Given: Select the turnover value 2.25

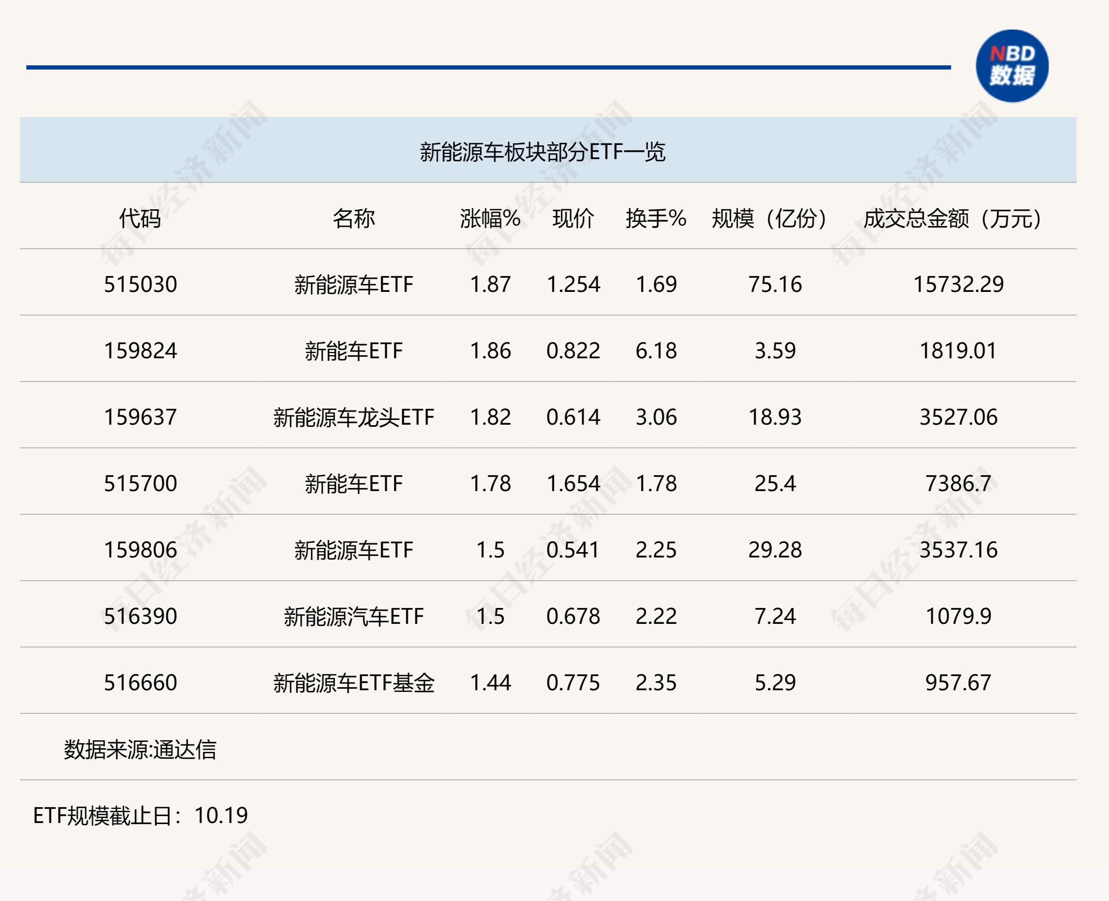Looking at the screenshot, I should [x=656, y=550].
